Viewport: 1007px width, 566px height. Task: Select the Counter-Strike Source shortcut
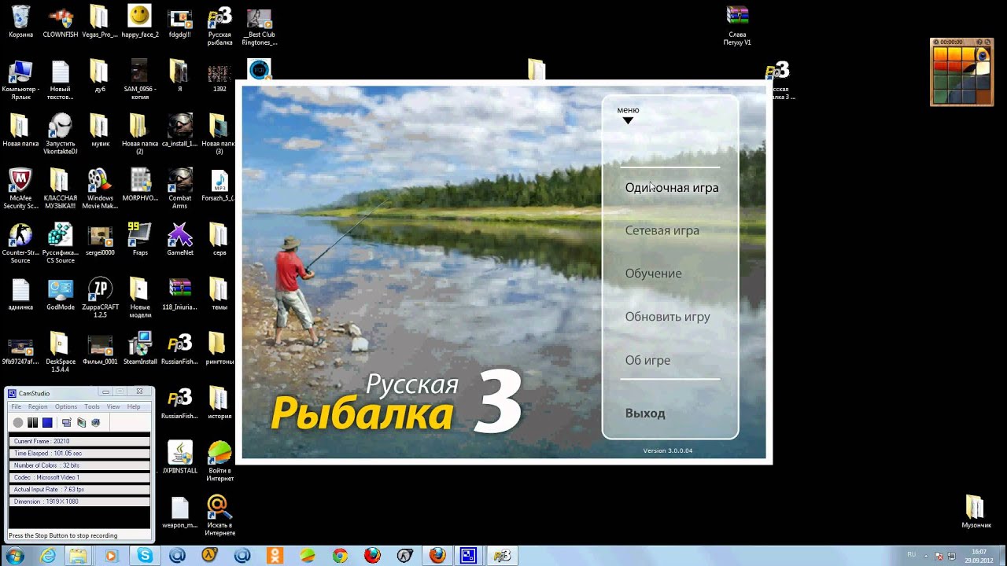point(20,244)
